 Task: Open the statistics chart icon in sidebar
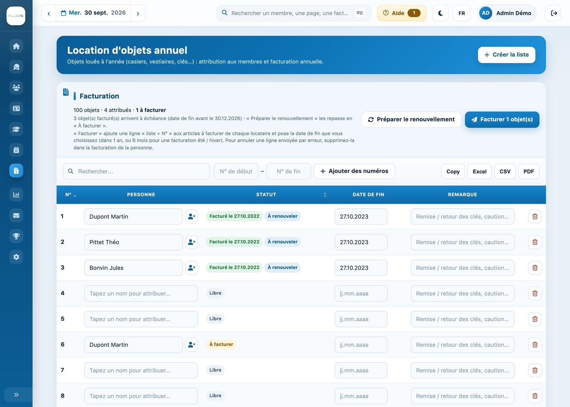[16, 194]
